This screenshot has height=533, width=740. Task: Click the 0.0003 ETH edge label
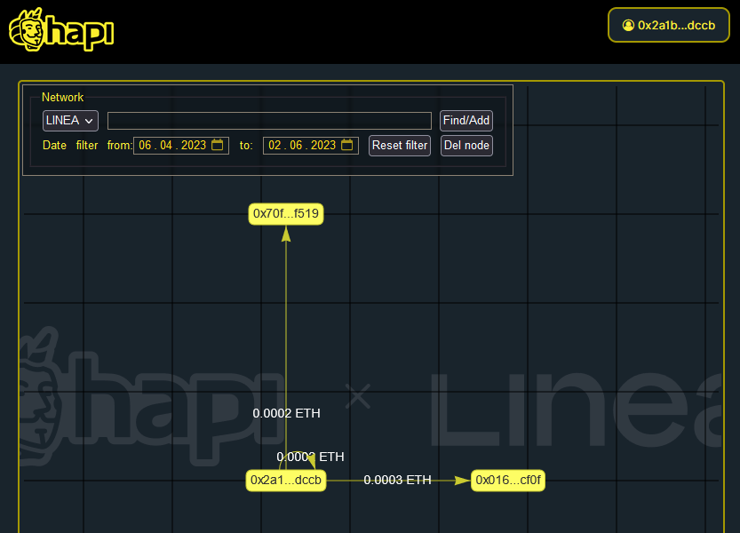[397, 480]
